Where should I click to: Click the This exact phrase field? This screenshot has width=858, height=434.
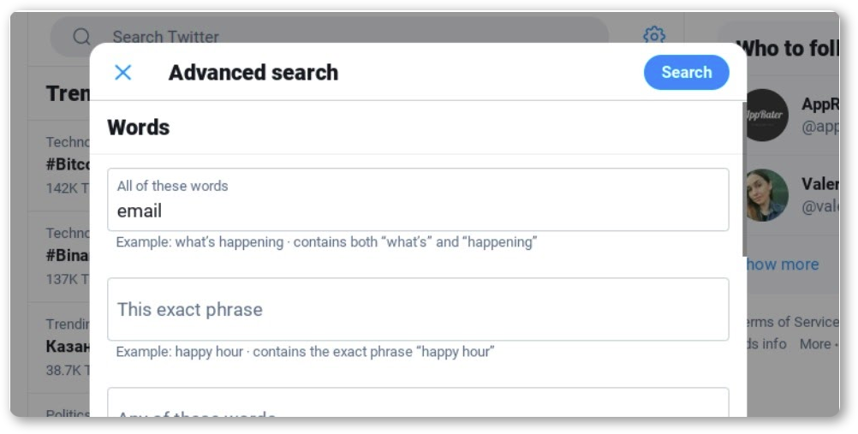click(x=418, y=309)
